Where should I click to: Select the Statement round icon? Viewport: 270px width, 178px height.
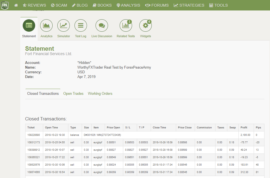(29, 26)
